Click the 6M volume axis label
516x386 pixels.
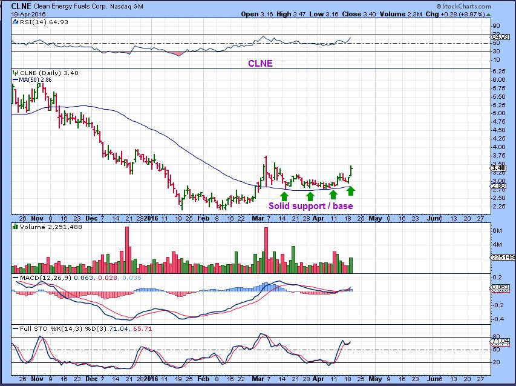pyautogui.click(x=497, y=231)
